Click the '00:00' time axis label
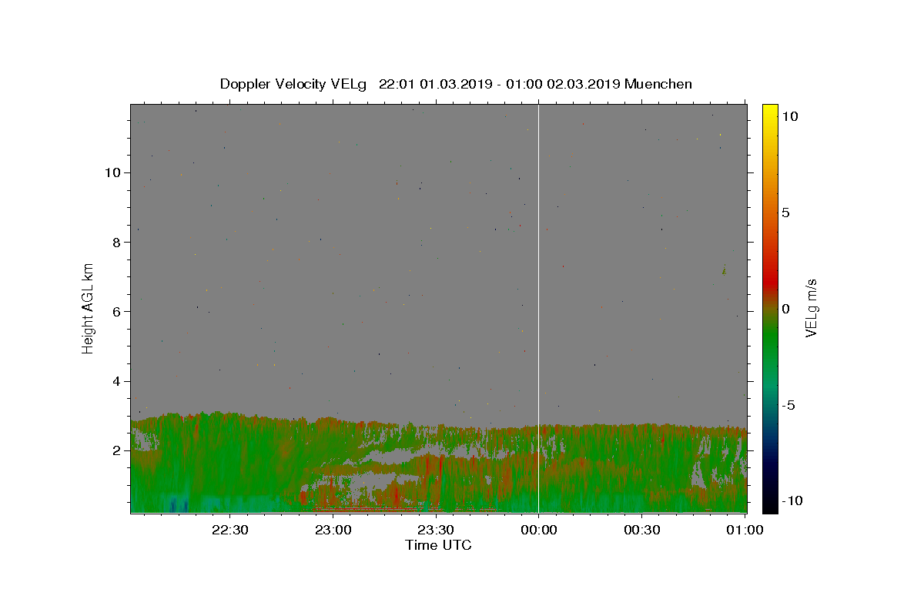 pos(539,530)
